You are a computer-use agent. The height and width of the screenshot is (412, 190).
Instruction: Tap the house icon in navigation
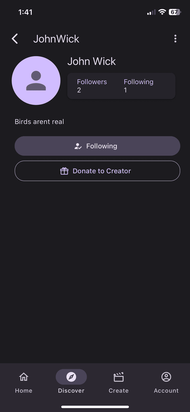coord(24,377)
